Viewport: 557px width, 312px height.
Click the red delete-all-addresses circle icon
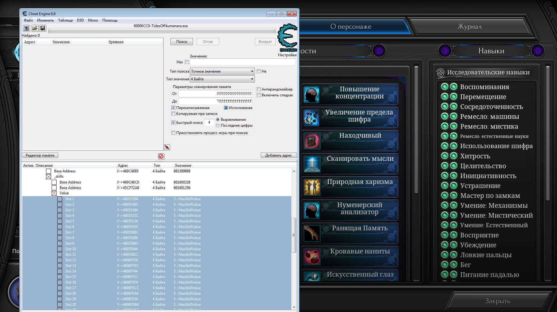(x=161, y=156)
